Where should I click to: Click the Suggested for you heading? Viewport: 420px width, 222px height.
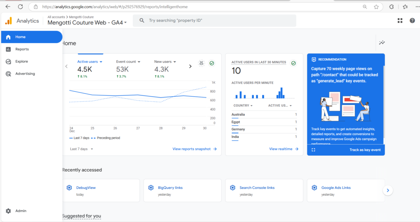coord(82,216)
